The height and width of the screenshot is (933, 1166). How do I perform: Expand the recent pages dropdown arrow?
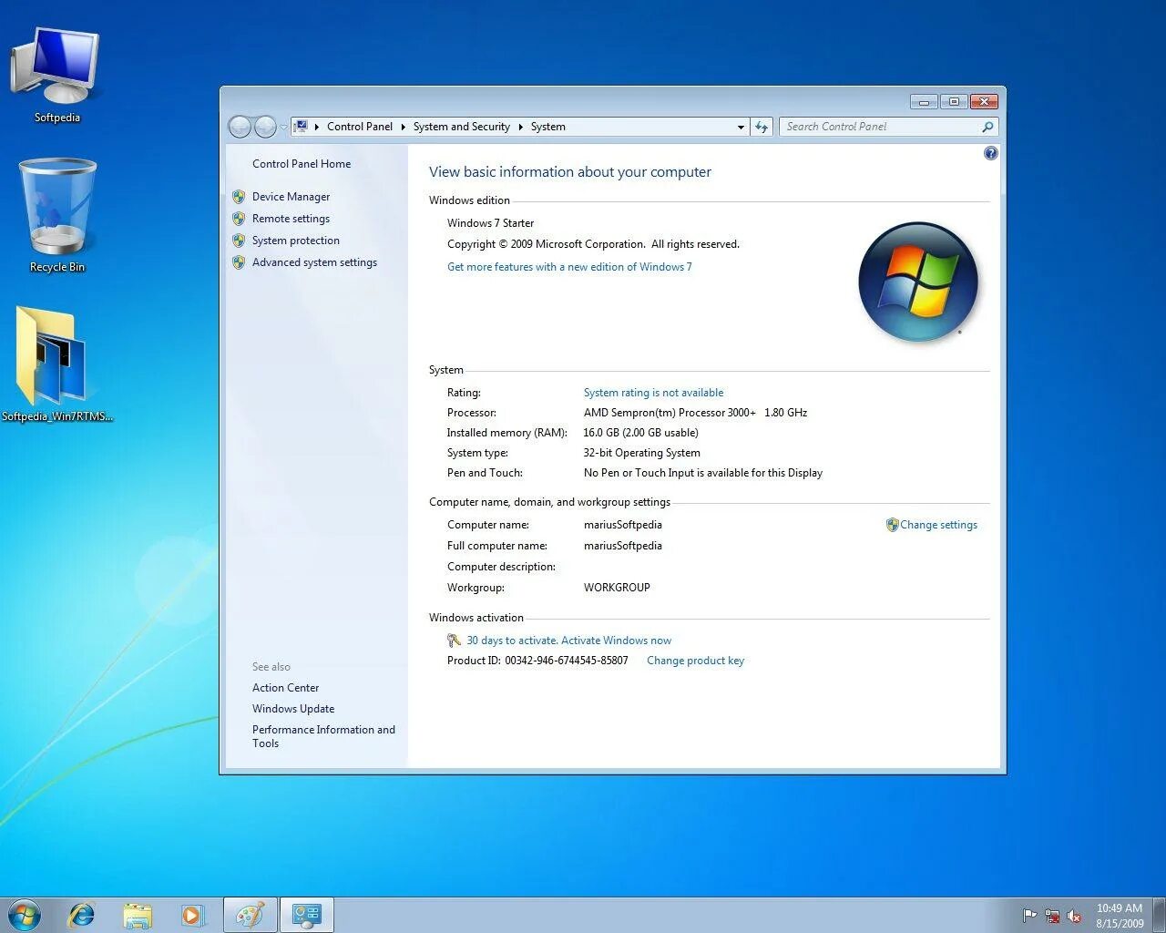[x=283, y=127]
